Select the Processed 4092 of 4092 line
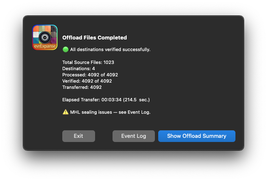Viewport: 267px width, 181px height. (x=90, y=75)
